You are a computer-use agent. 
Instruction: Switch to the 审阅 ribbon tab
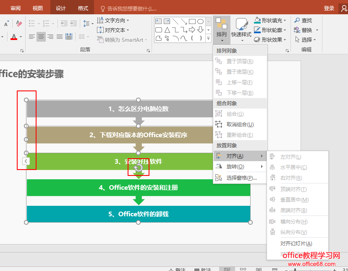coord(15,8)
